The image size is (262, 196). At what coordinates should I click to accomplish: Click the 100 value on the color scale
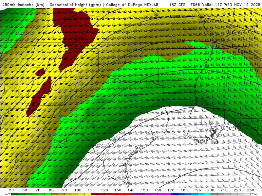(x=78, y=190)
